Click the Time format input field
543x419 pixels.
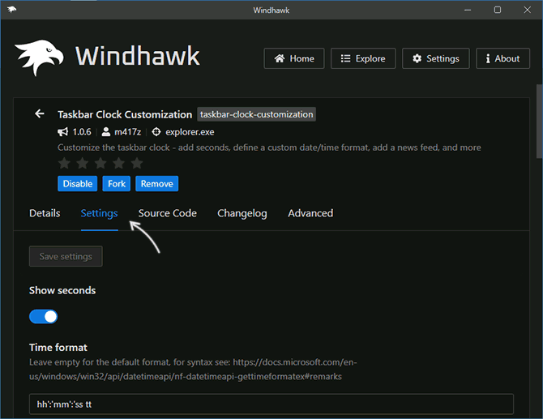point(271,404)
